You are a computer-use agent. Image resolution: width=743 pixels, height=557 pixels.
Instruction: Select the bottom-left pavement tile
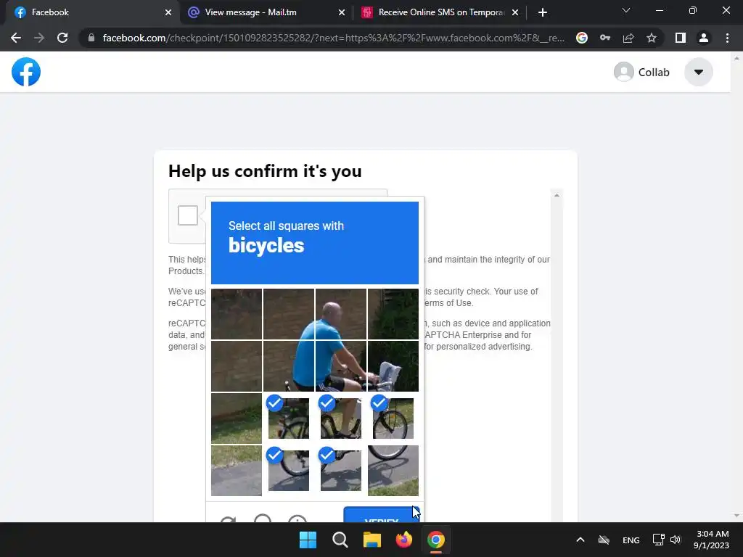pyautogui.click(x=237, y=470)
